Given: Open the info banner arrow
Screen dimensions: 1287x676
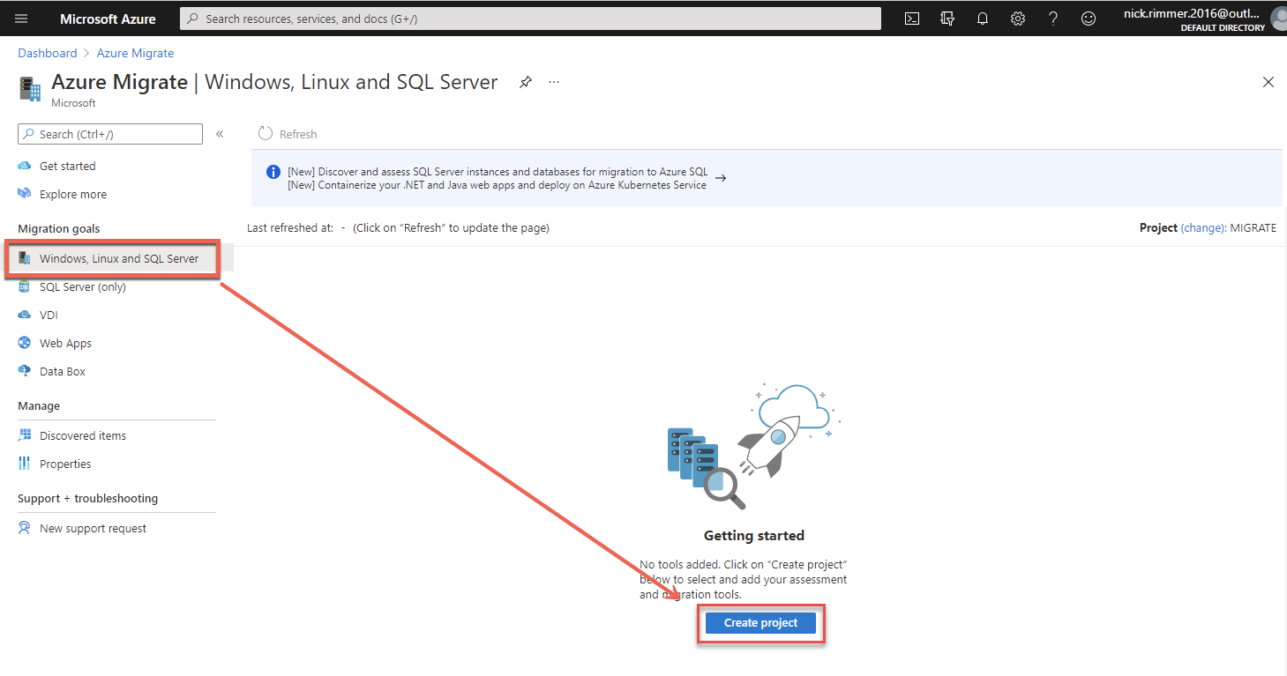Looking at the screenshot, I should (721, 178).
